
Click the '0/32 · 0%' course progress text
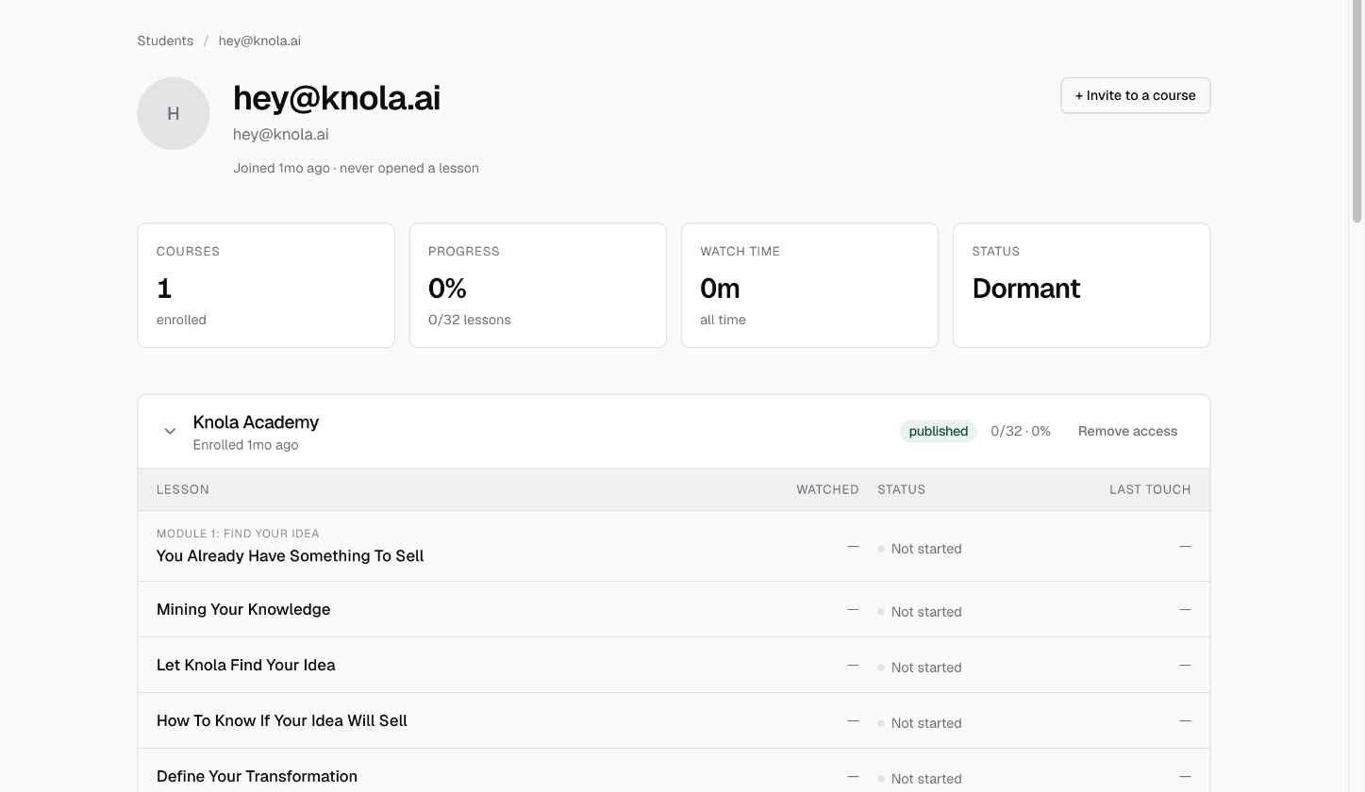pyautogui.click(x=1021, y=431)
